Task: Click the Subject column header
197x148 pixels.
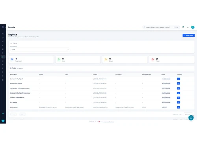Action: (x=41, y=75)
